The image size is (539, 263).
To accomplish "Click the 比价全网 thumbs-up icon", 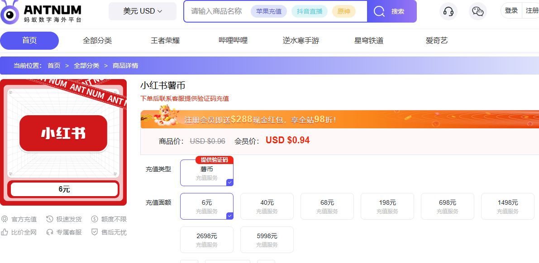I will point(5,232).
